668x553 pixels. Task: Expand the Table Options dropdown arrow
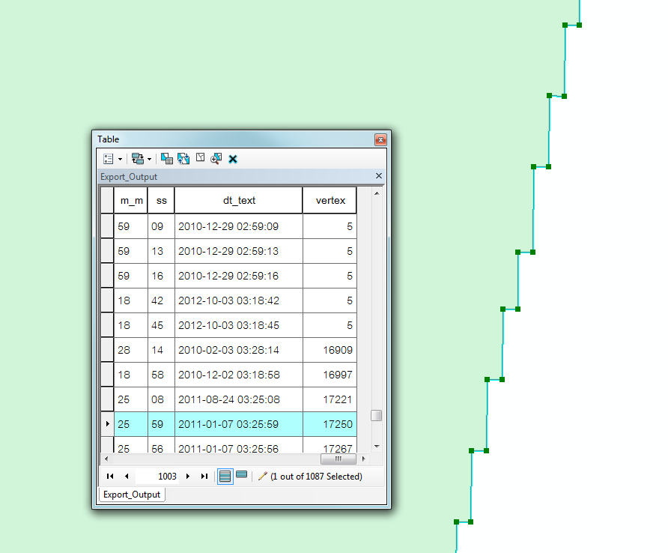point(120,160)
